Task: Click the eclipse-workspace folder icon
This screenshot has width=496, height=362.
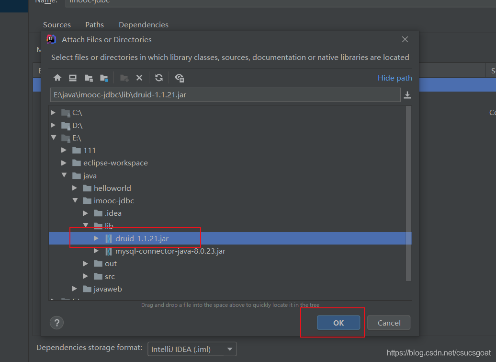Action: [x=77, y=163]
